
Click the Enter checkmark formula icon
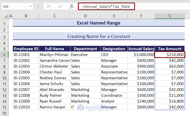click(60, 6)
